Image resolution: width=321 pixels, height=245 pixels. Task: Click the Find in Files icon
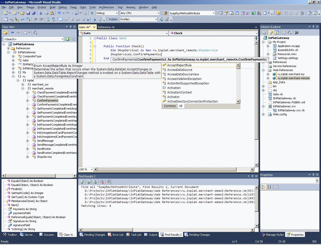pyautogui.click(x=165, y=13)
